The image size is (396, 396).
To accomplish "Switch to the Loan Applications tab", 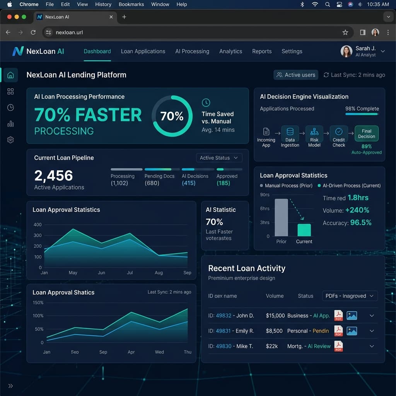I will pos(143,51).
